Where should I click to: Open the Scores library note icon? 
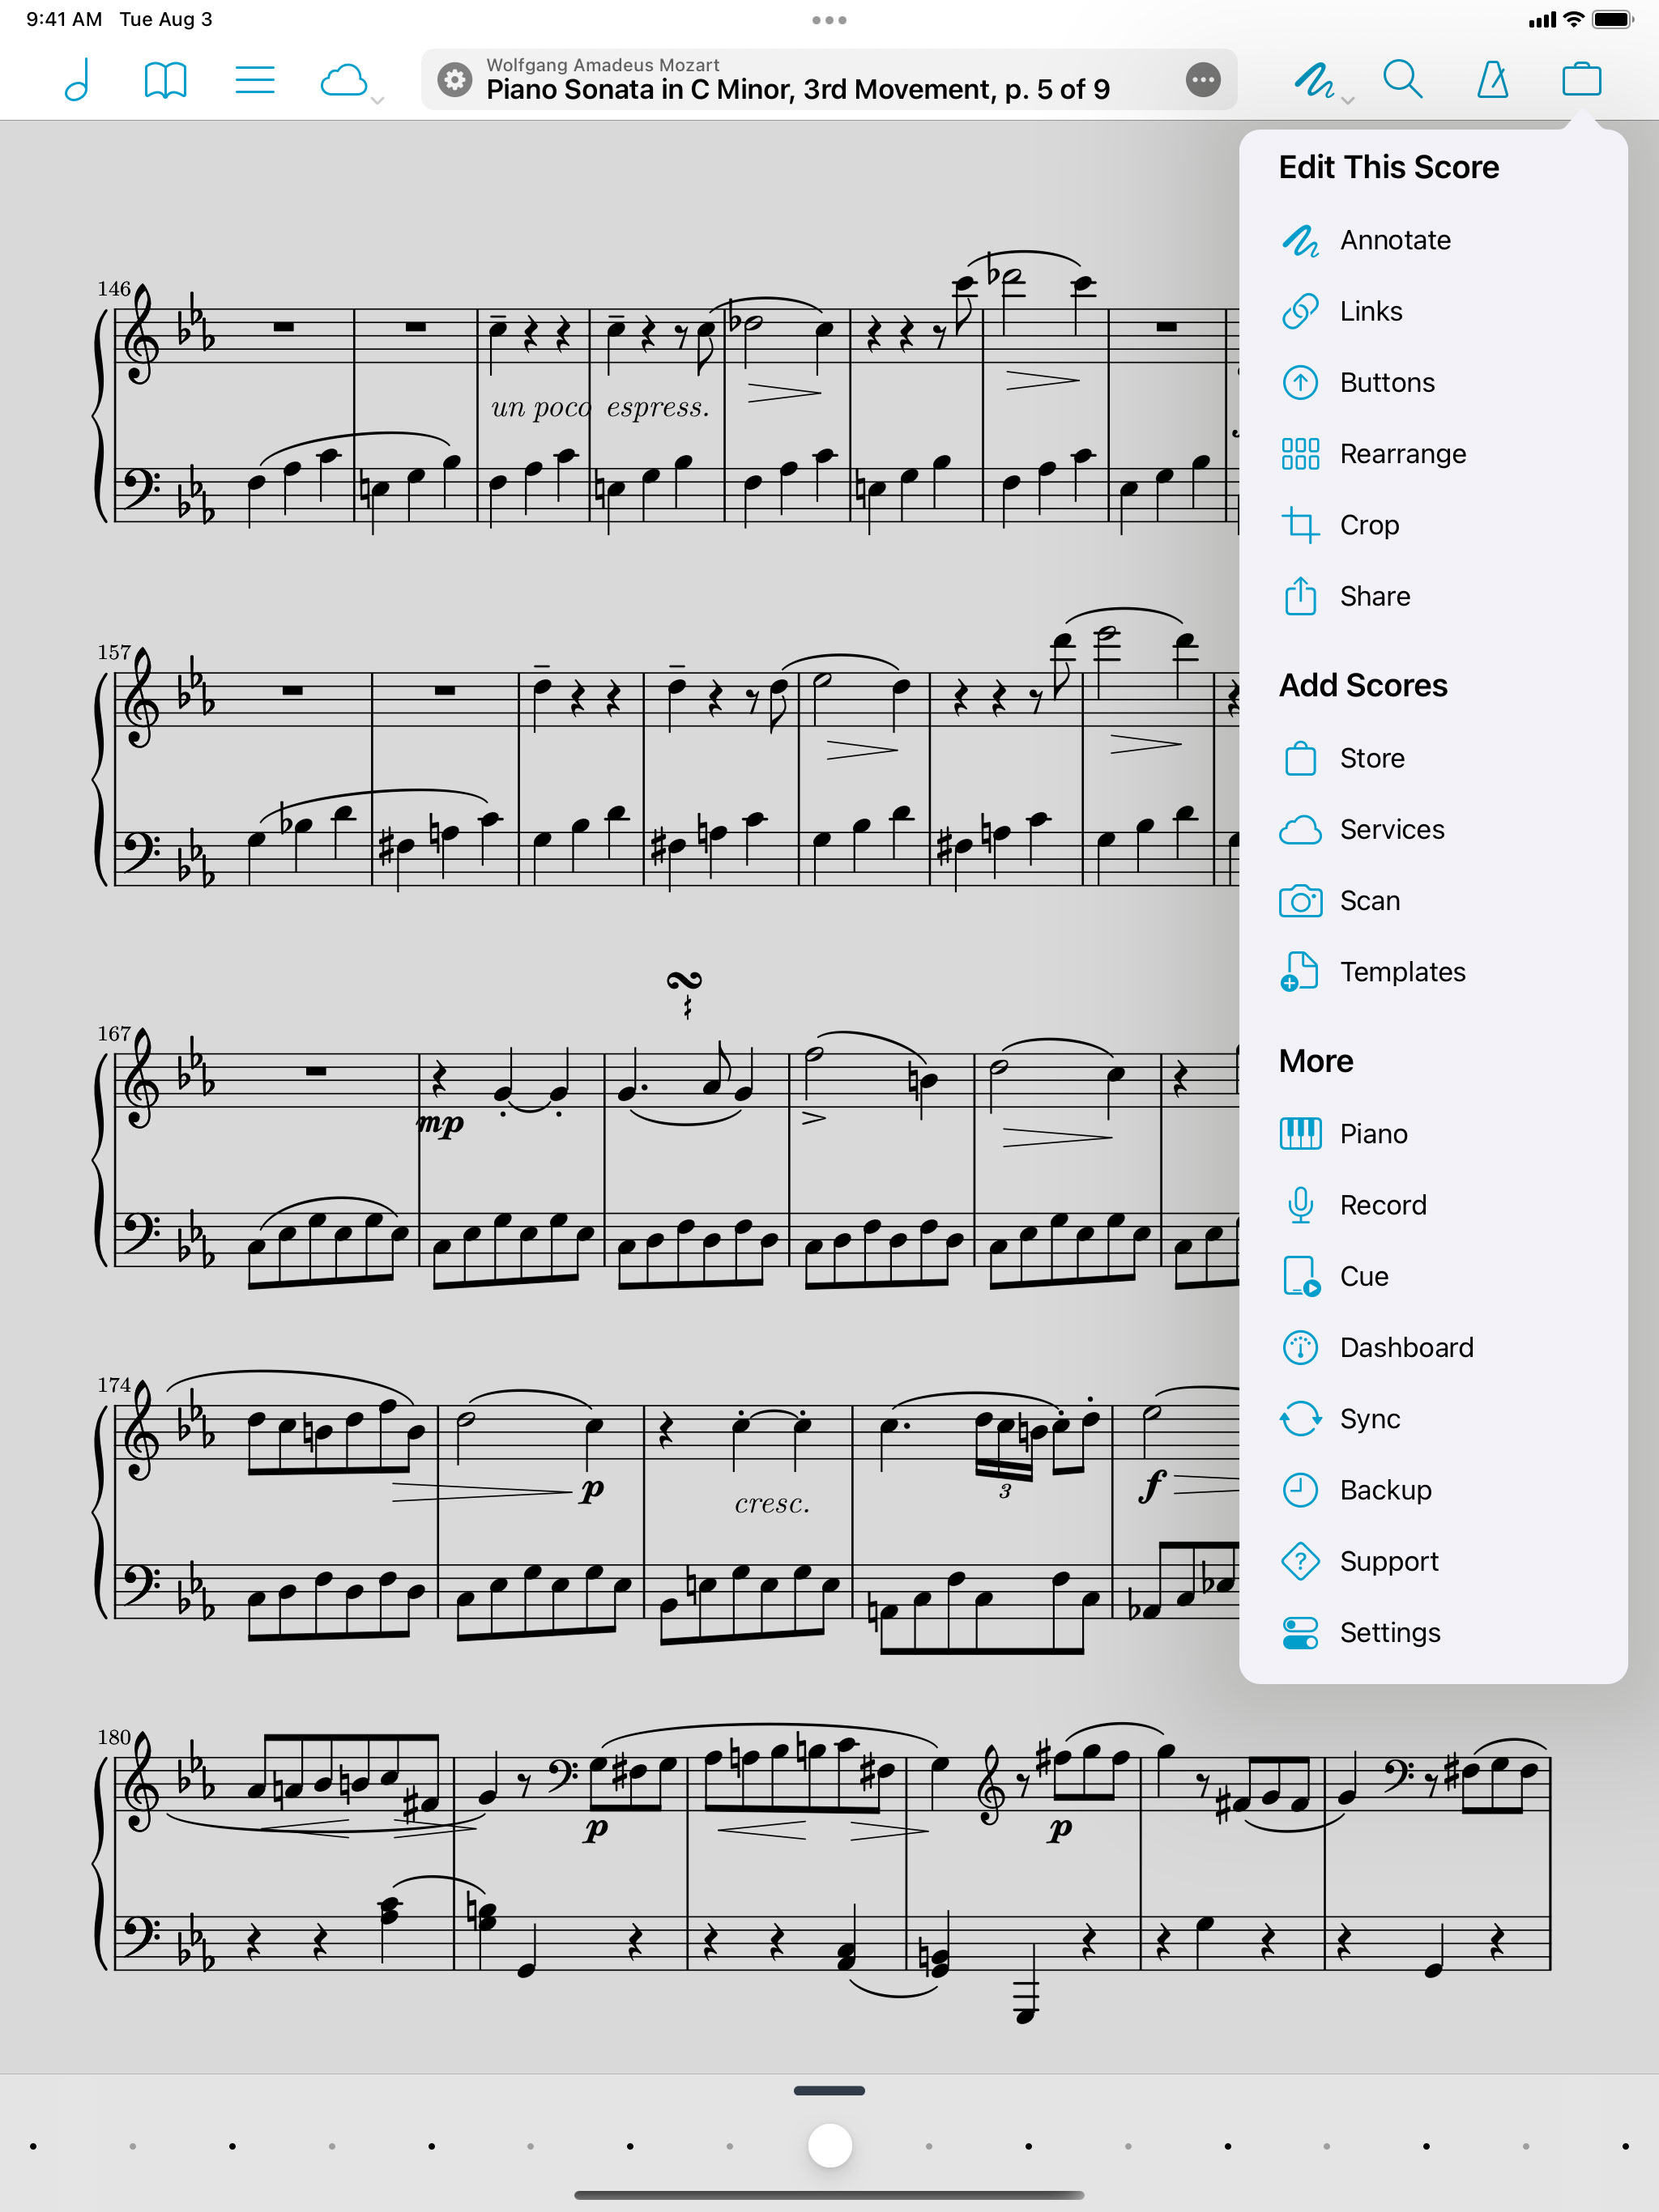[78, 80]
